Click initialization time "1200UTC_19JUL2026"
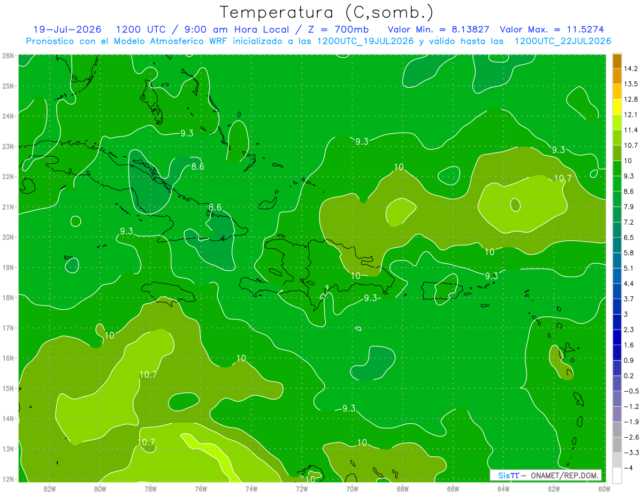The image size is (642, 496). click(x=365, y=41)
